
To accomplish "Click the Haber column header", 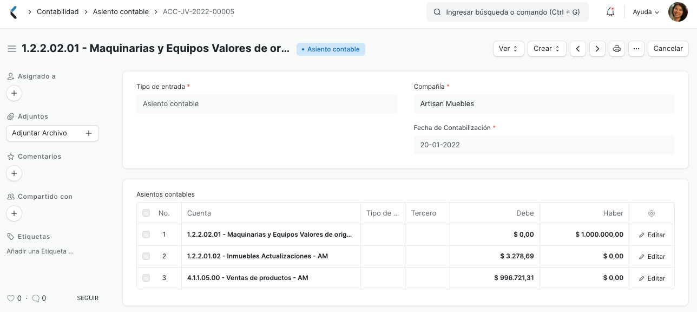I will [x=584, y=213].
